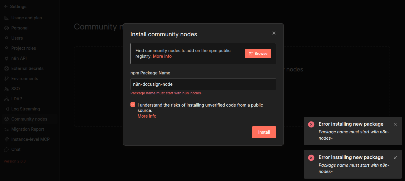Open More info link under risk checkbox
Image resolution: width=405 pixels, height=181 pixels.
click(x=147, y=116)
